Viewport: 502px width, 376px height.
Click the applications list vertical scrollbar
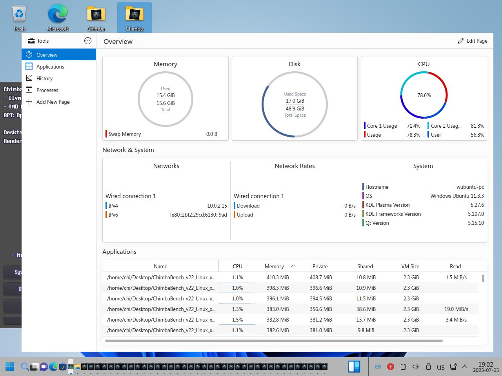click(483, 278)
